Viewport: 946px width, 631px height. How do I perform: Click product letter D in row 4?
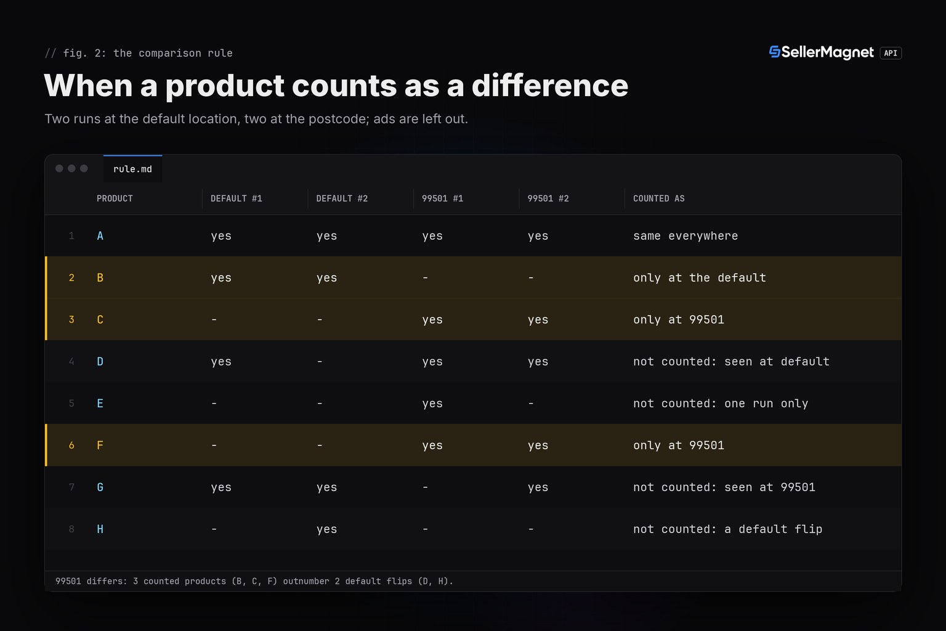click(x=100, y=362)
